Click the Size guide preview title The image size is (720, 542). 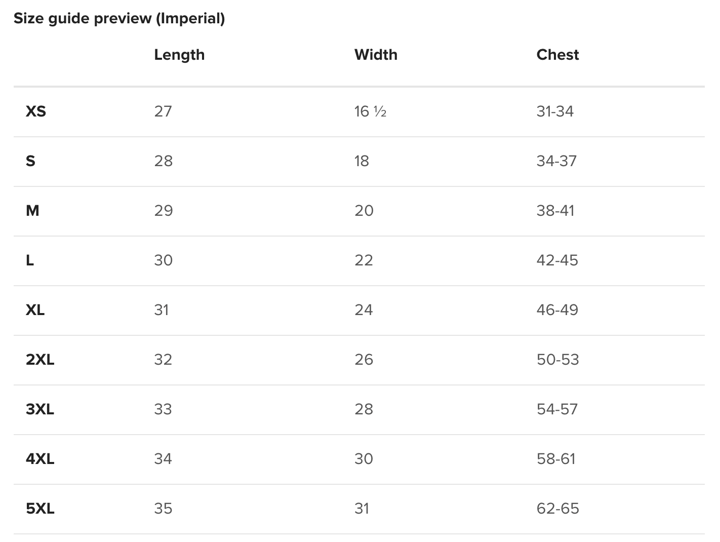coord(119,19)
